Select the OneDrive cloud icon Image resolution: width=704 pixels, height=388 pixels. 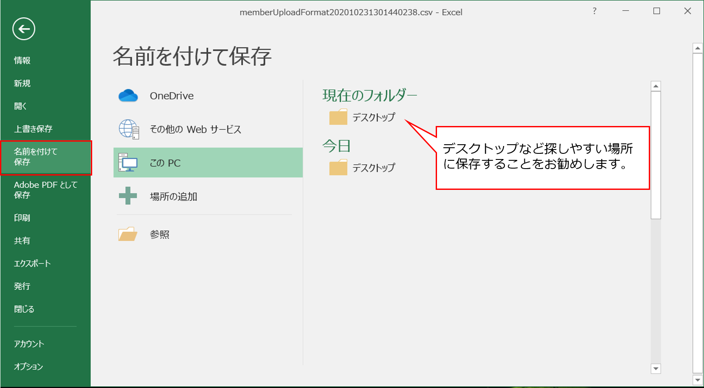[x=128, y=96]
